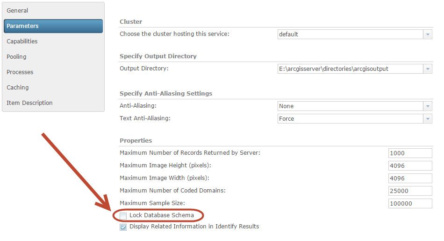Click the Maximum Number of Coded Domains field

pos(410,191)
